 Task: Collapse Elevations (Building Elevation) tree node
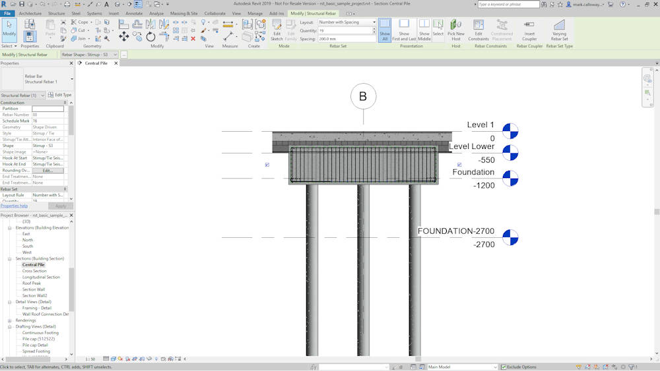(x=9, y=228)
